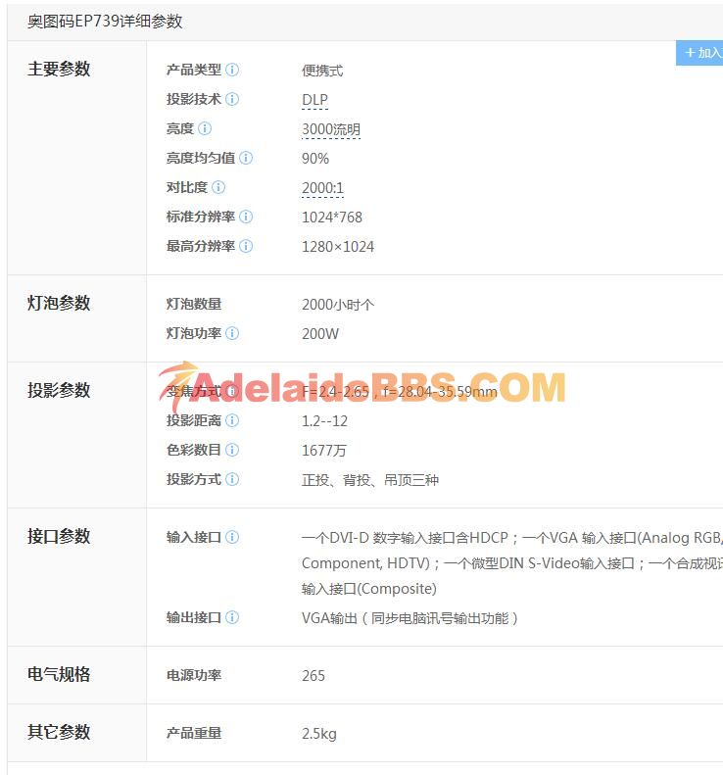Screen dimensions: 723x775
Task: Open the DLP projection technology link
Action: (x=314, y=100)
